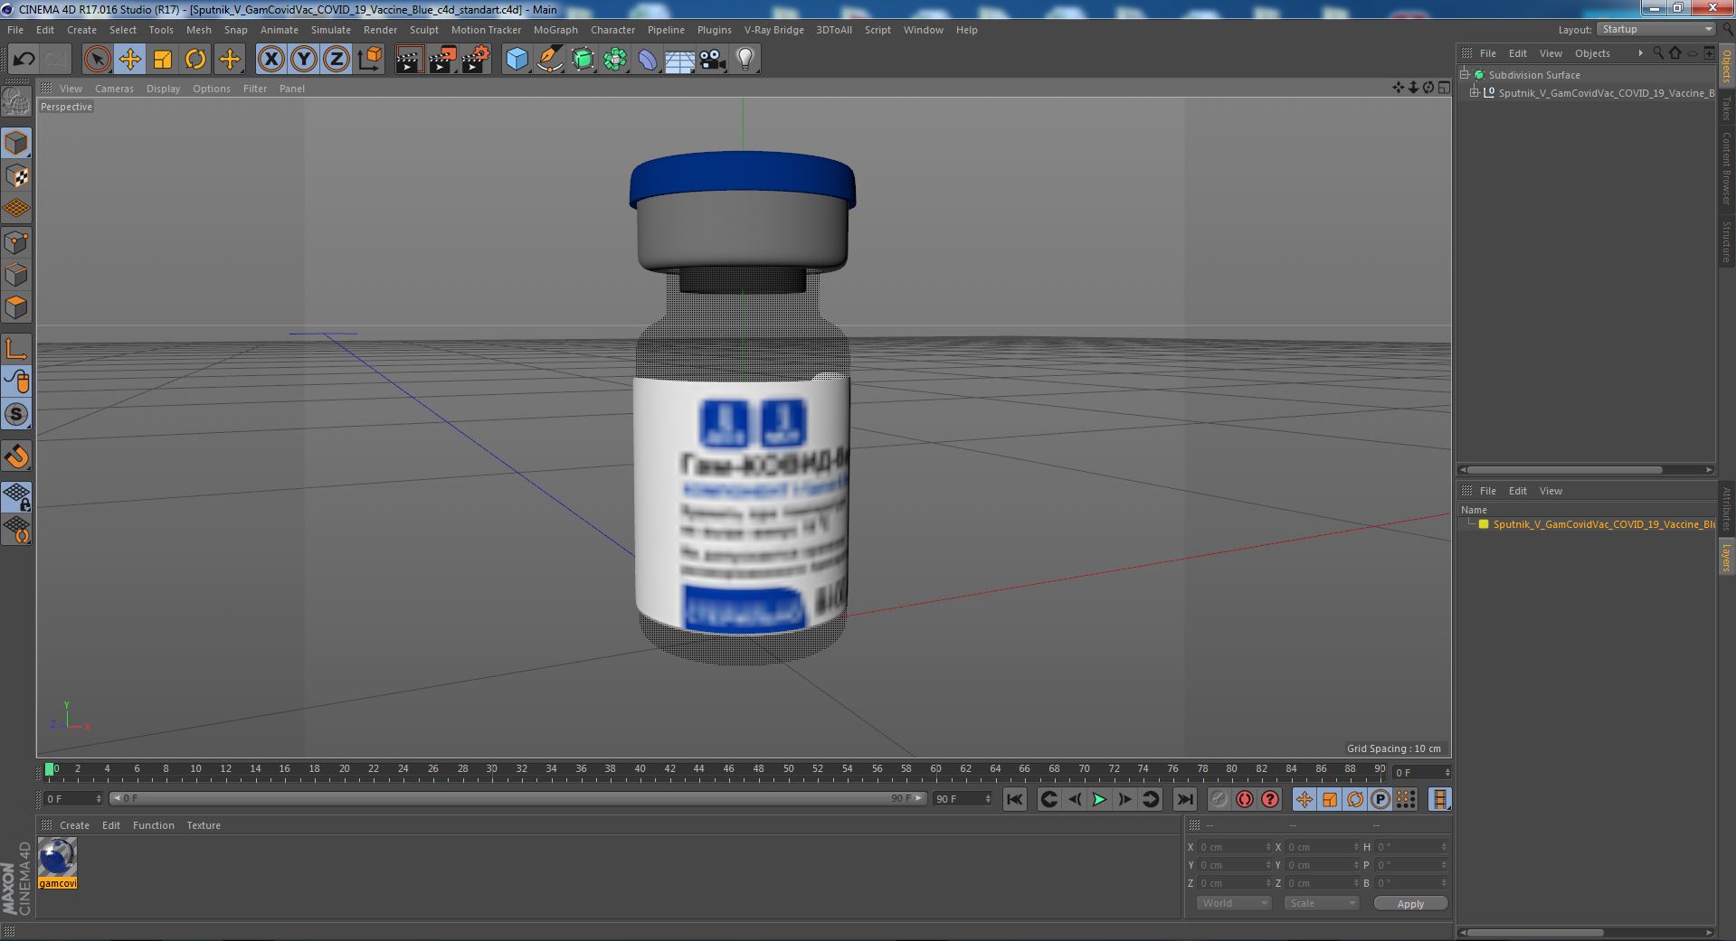
Task: Activate the Rotate tool
Action: [x=195, y=60]
